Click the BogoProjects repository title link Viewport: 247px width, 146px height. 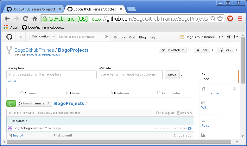(73, 50)
